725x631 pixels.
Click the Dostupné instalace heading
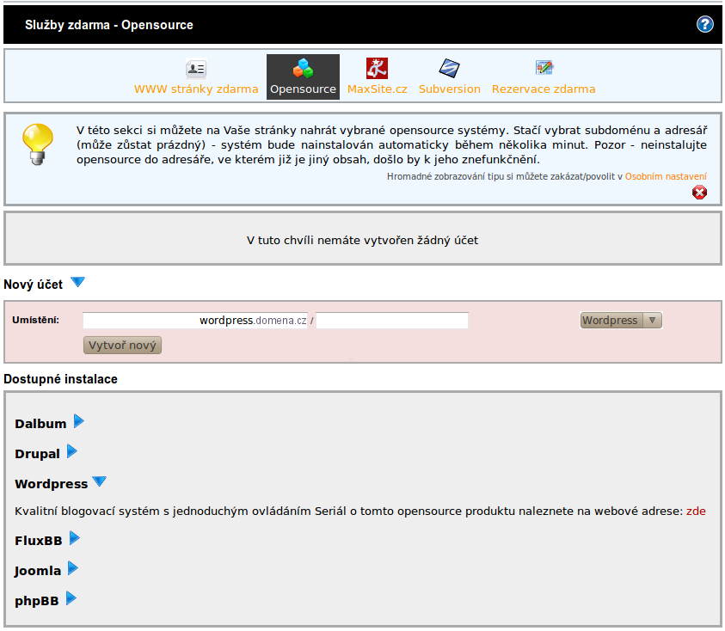tap(60, 379)
